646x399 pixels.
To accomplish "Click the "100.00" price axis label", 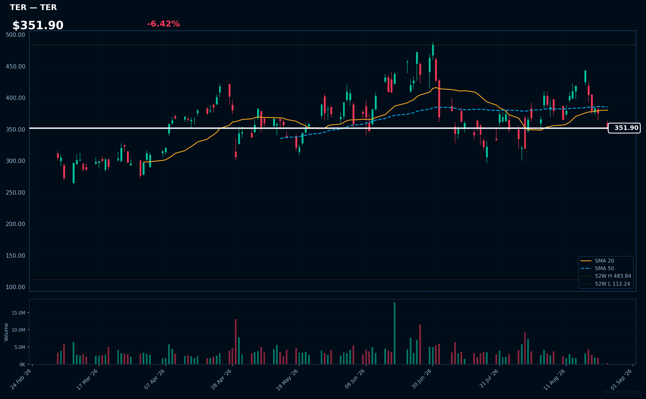I will coord(15,287).
